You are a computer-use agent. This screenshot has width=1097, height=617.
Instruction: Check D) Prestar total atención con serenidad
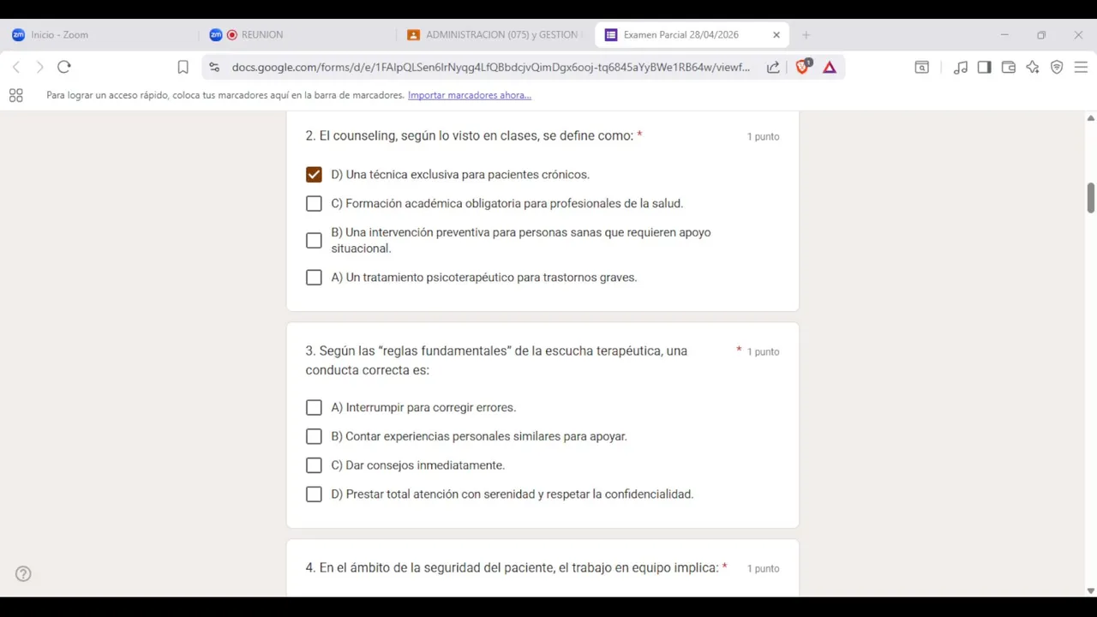pos(314,494)
